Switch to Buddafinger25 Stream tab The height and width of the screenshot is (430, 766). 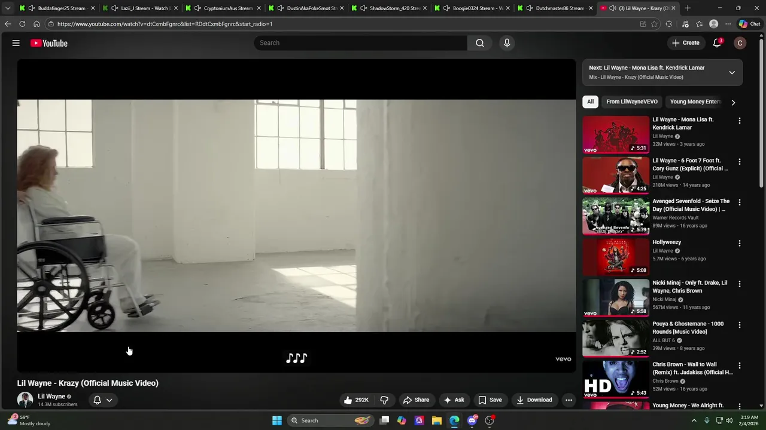click(57, 8)
